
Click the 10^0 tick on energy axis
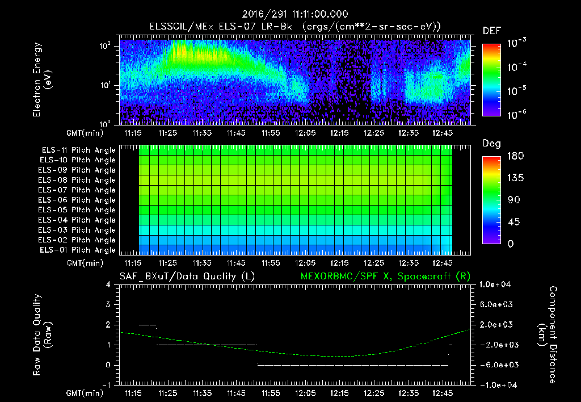click(105, 123)
